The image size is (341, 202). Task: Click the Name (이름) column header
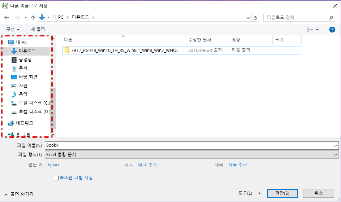coord(68,40)
